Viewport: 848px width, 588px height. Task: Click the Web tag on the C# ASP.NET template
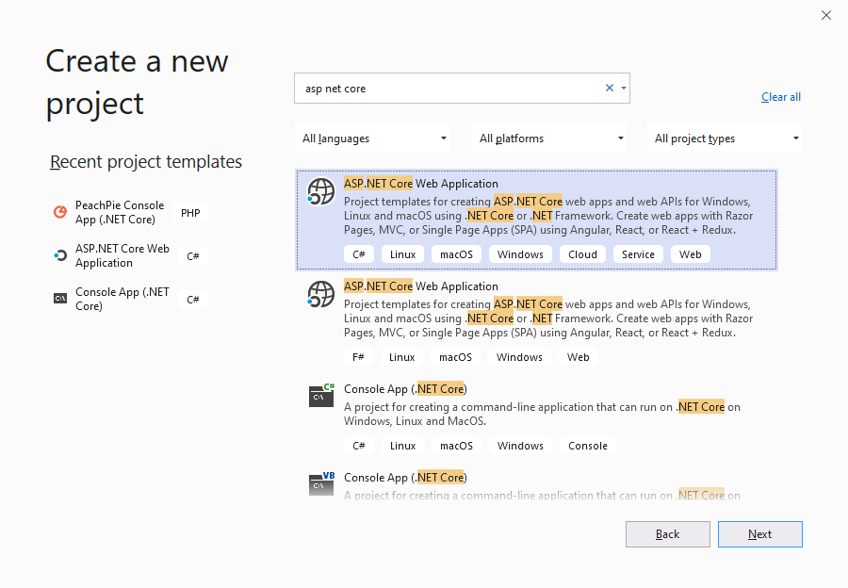pos(690,254)
